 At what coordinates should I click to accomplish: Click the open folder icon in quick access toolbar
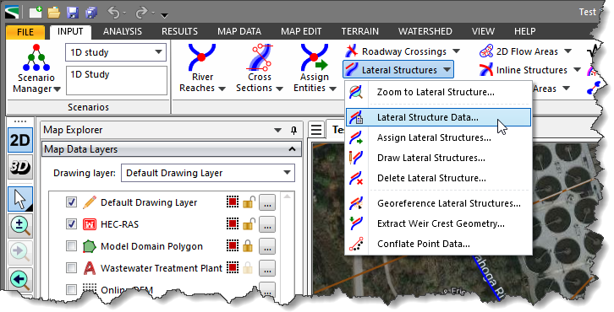point(54,13)
